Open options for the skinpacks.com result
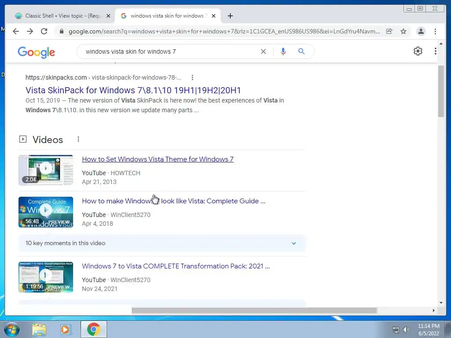The width and height of the screenshot is (451, 338). pos(192,77)
